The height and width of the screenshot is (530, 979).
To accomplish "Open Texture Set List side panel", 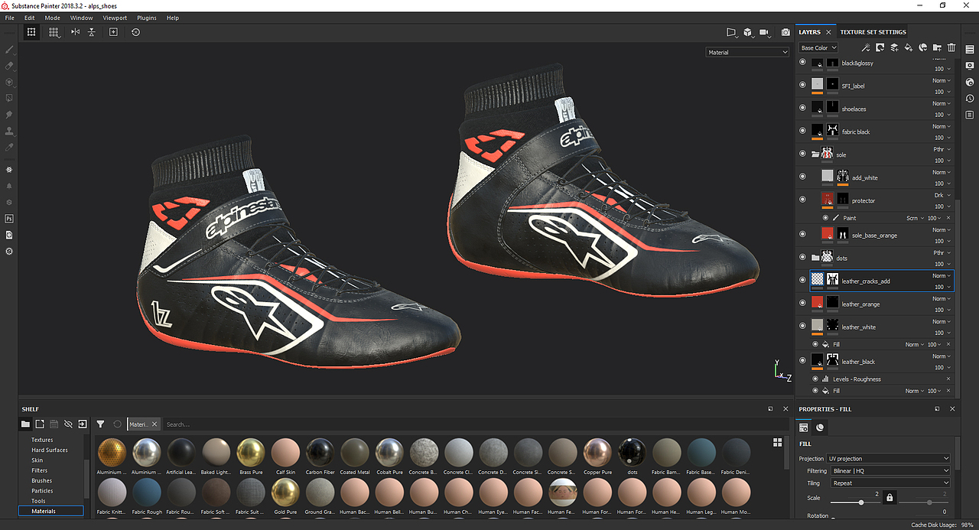I will (x=970, y=50).
